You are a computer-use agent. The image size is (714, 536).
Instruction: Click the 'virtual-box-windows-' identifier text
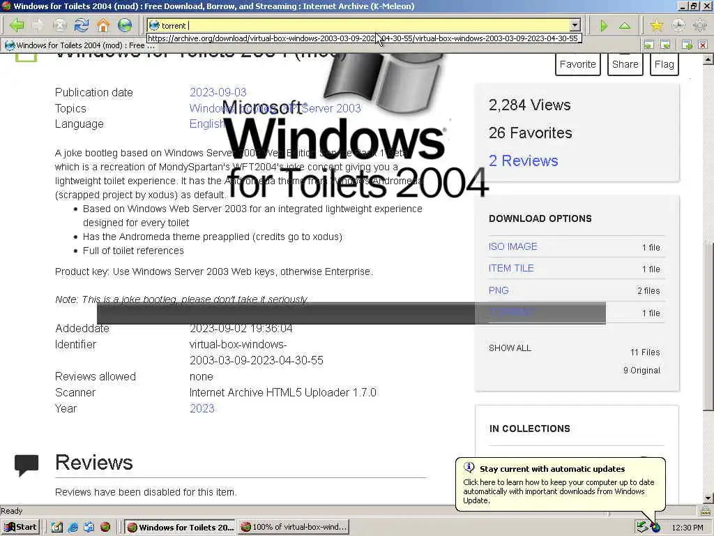coord(238,345)
